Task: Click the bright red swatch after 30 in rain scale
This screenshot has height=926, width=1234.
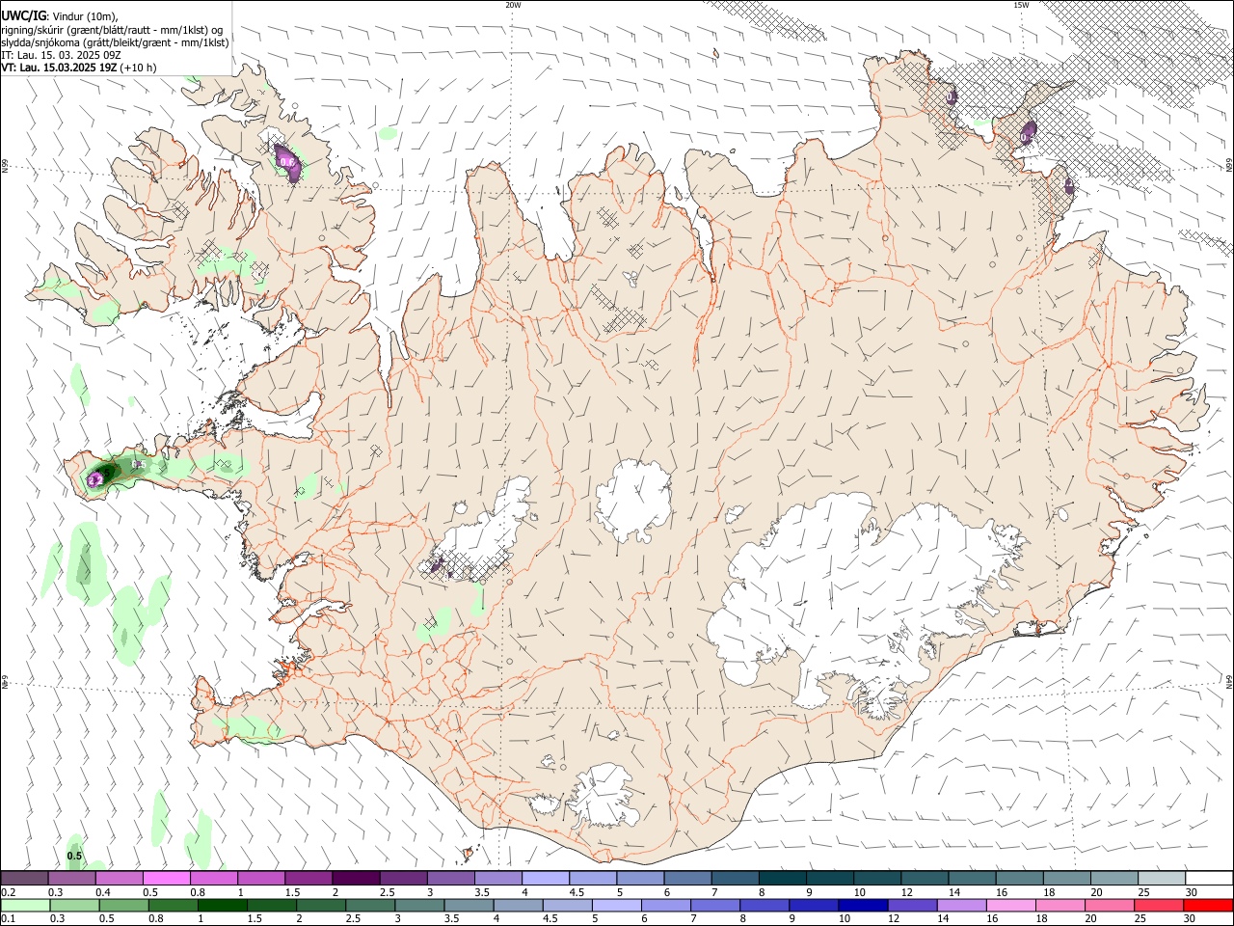Action: click(1209, 906)
